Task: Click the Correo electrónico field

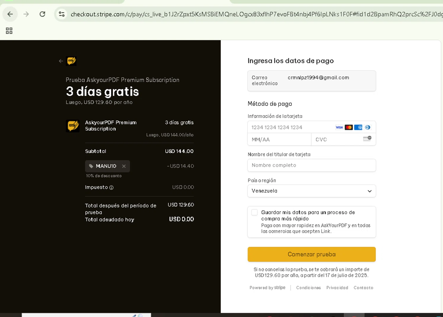Action: point(312,81)
